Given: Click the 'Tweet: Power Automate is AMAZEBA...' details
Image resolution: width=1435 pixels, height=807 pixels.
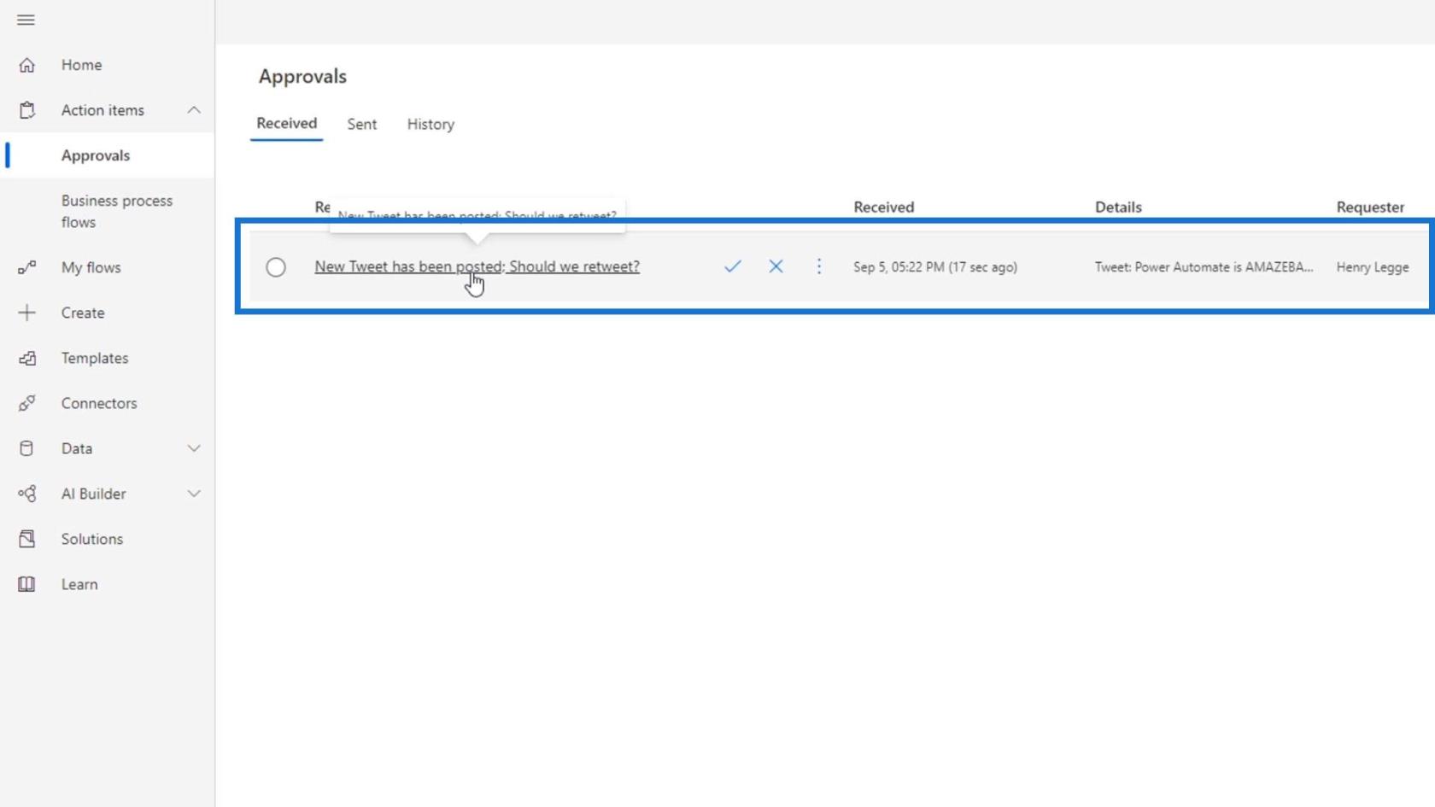Looking at the screenshot, I should [1204, 267].
